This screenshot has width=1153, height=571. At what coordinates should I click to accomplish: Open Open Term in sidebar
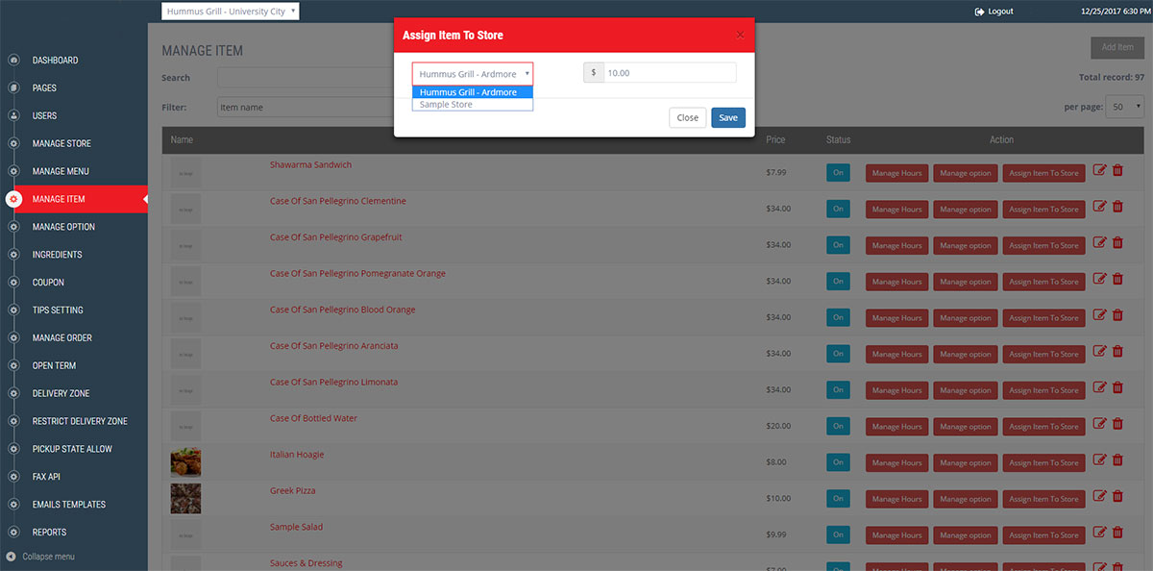(54, 366)
